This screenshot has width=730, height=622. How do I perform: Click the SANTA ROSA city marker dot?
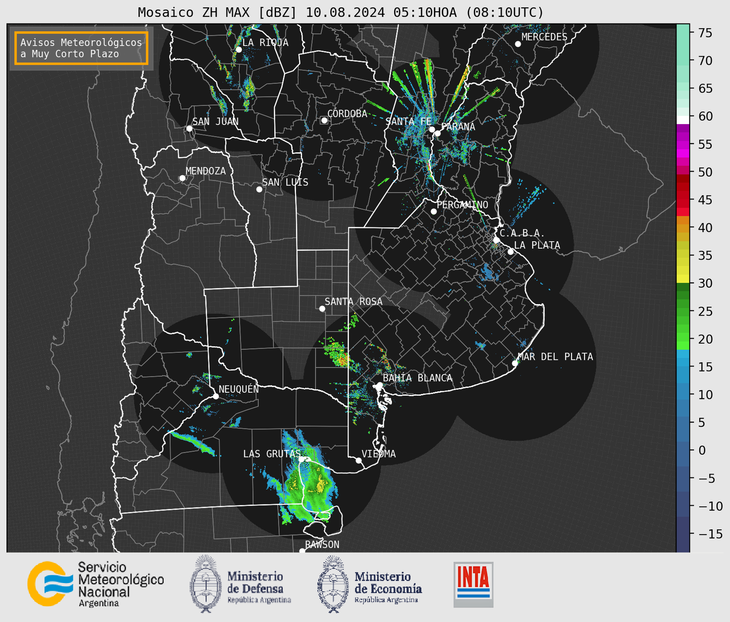(322, 309)
